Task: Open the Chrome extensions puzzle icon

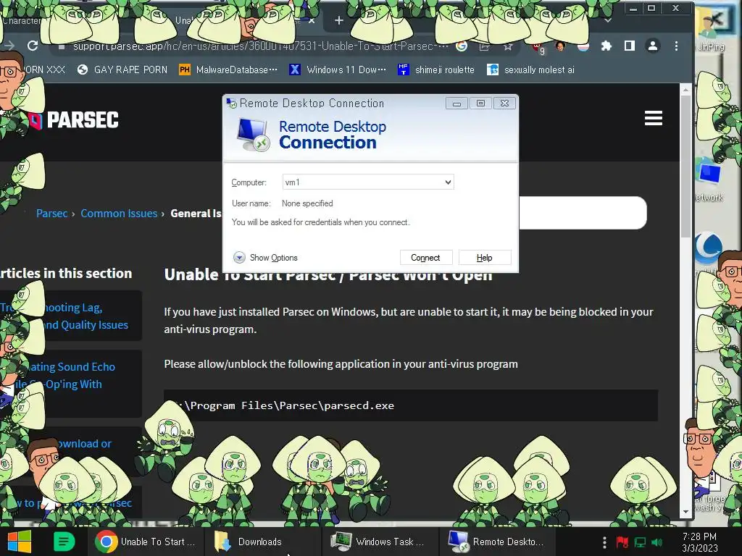Action: pos(606,46)
